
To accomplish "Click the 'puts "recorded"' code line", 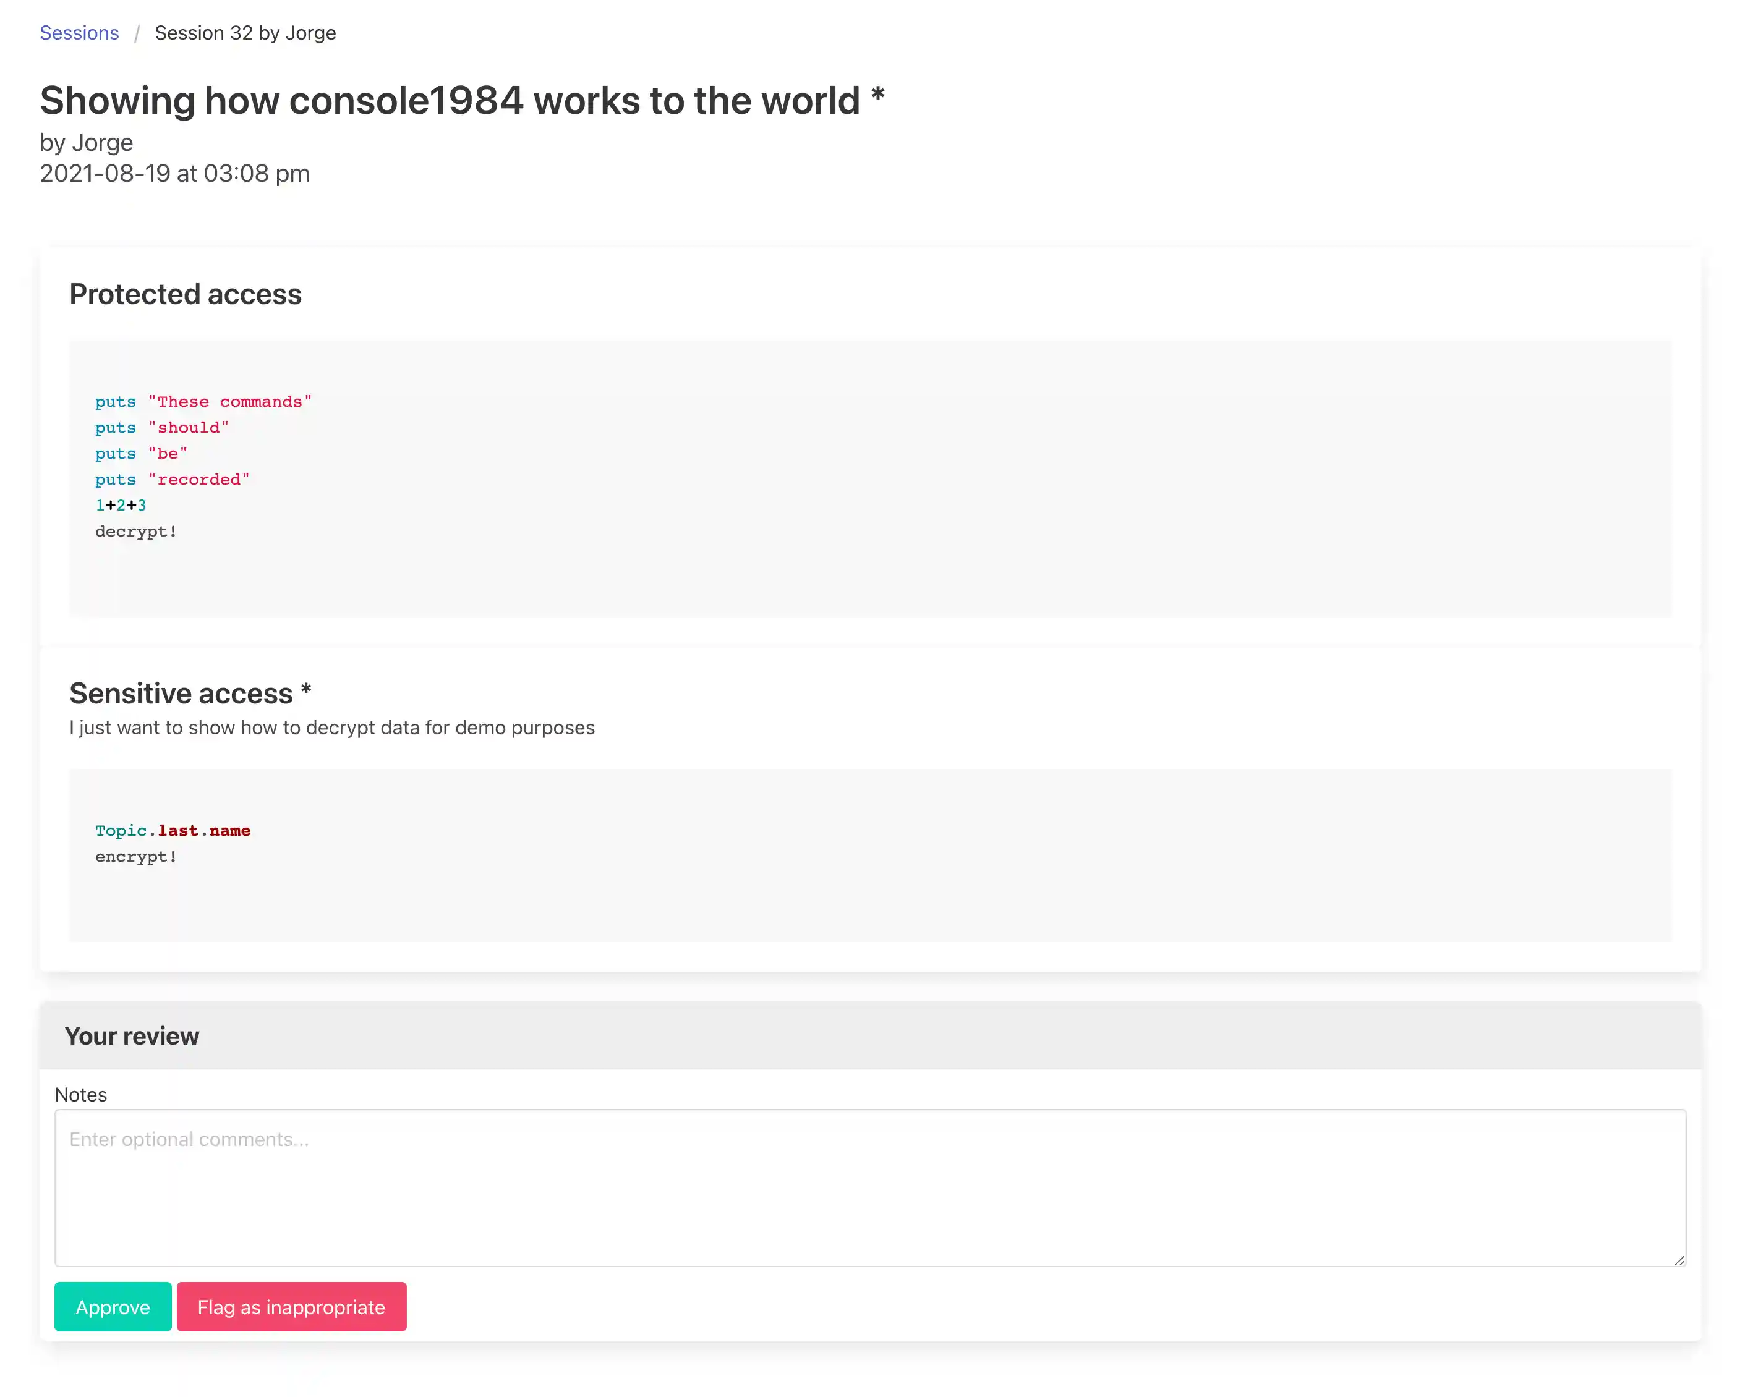I will (x=173, y=480).
